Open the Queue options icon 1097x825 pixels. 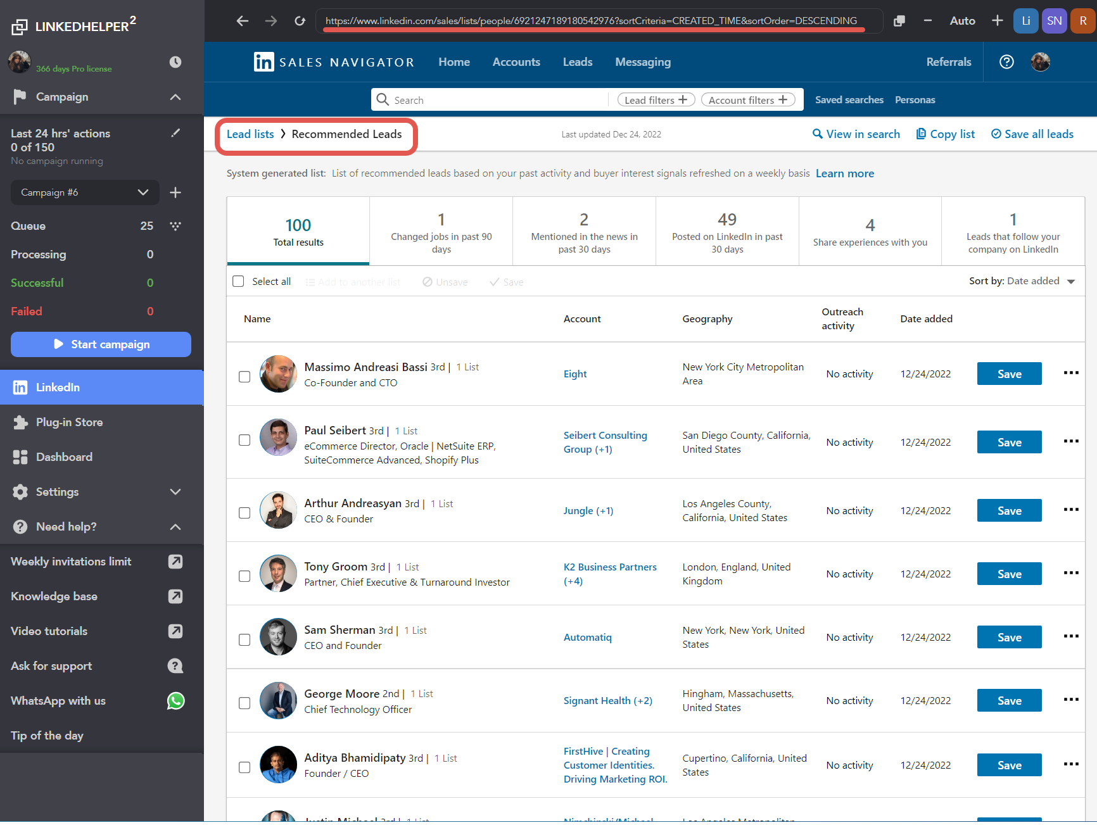click(x=175, y=226)
